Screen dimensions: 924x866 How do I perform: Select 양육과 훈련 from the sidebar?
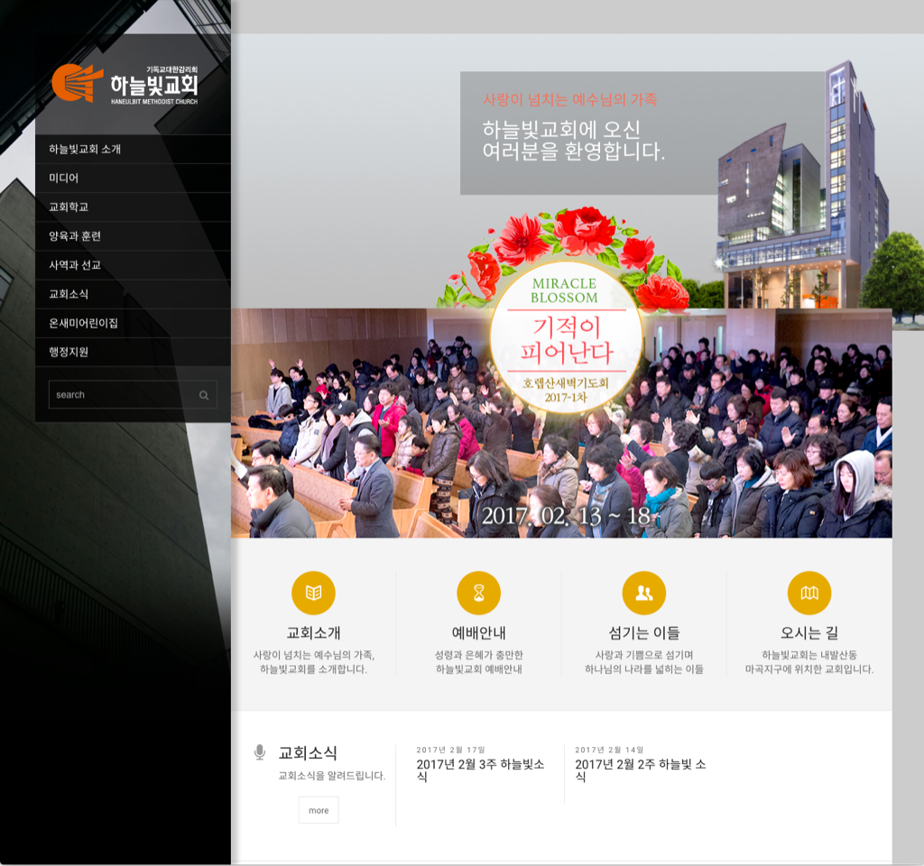133,236
